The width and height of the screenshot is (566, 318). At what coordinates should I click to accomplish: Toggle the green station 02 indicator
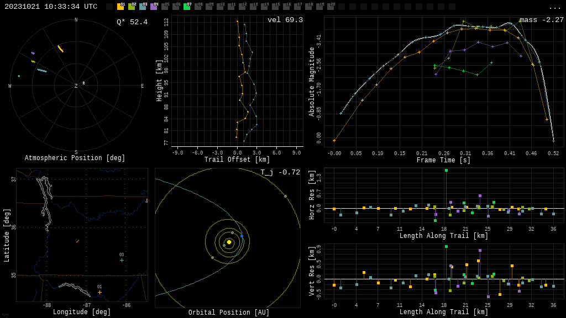point(132,7)
